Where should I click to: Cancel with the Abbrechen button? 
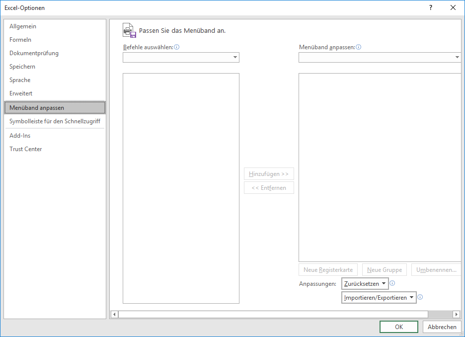pyautogui.click(x=442, y=327)
